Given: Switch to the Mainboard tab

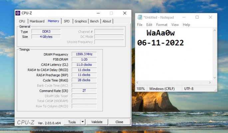Looking at the screenshot, I should 37,21.
